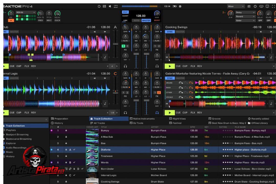Click the speaker icon in the header

point(110,6)
